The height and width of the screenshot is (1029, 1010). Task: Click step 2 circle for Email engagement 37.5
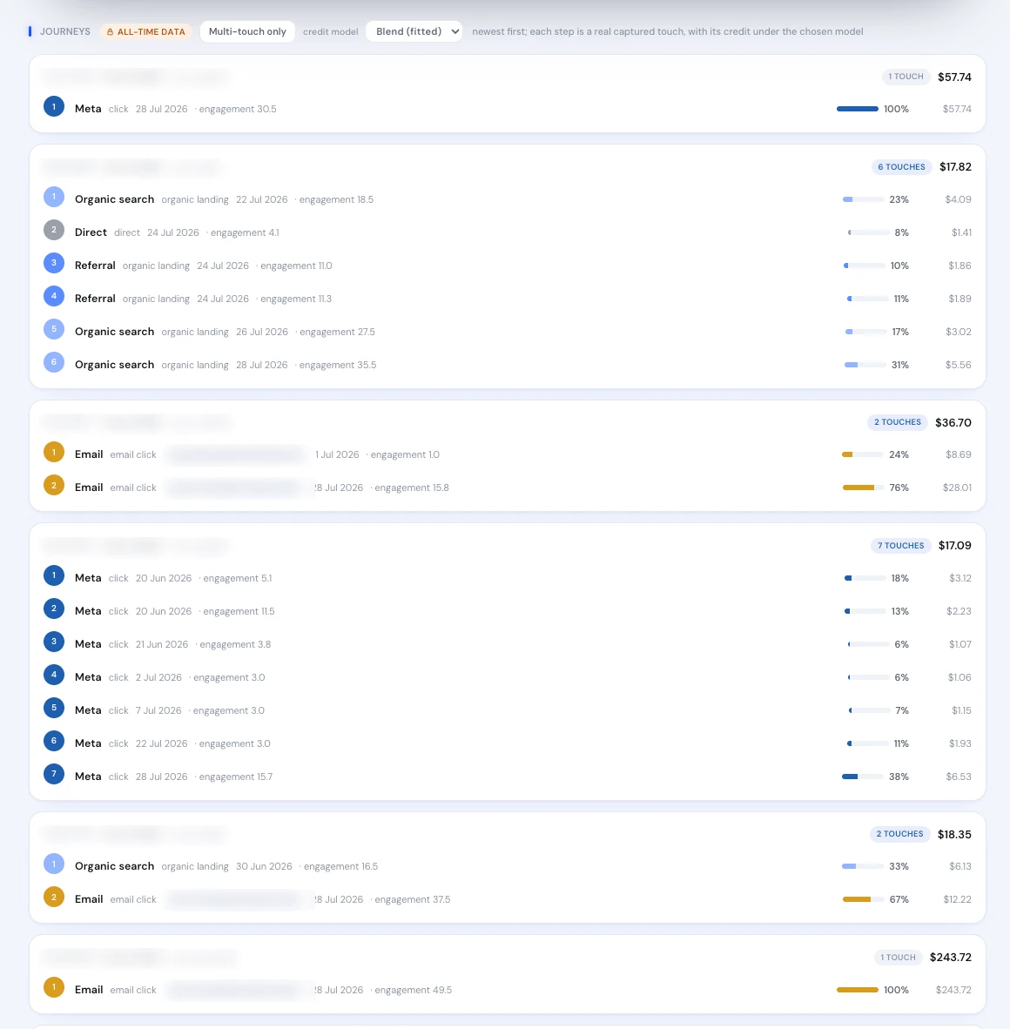tap(54, 897)
